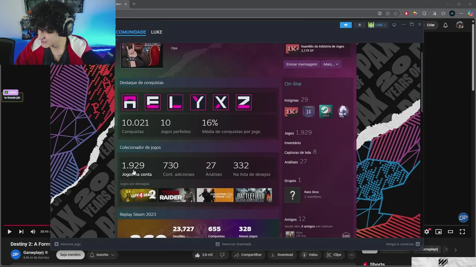Viewport: 476px width, 267px height.
Task: Click the Compartilhar share button
Action: pyautogui.click(x=248, y=255)
